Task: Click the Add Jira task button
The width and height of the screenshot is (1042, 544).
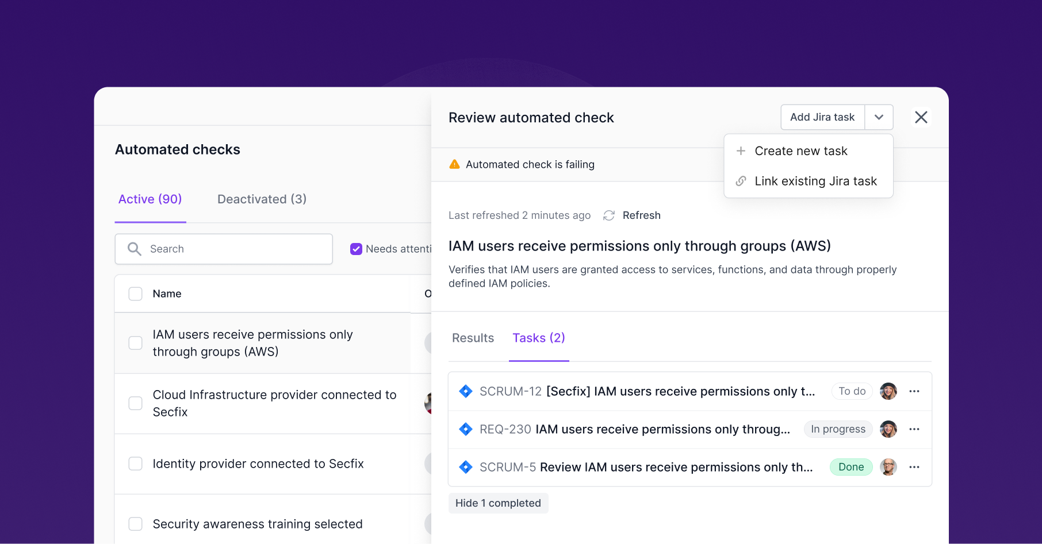Action: point(822,117)
